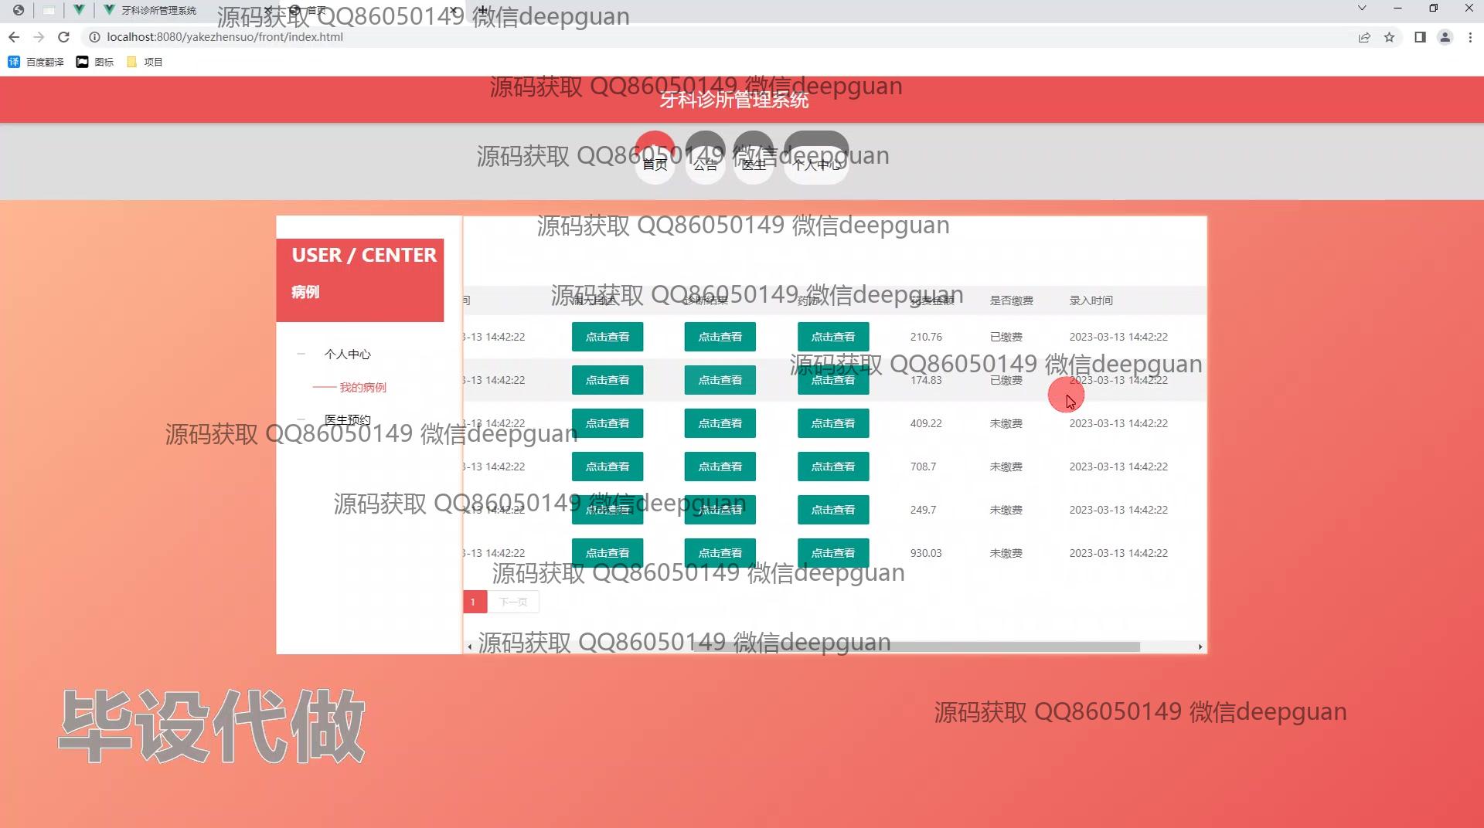View 药方 button in the 409.22 row
The height and width of the screenshot is (828, 1484).
tap(833, 423)
